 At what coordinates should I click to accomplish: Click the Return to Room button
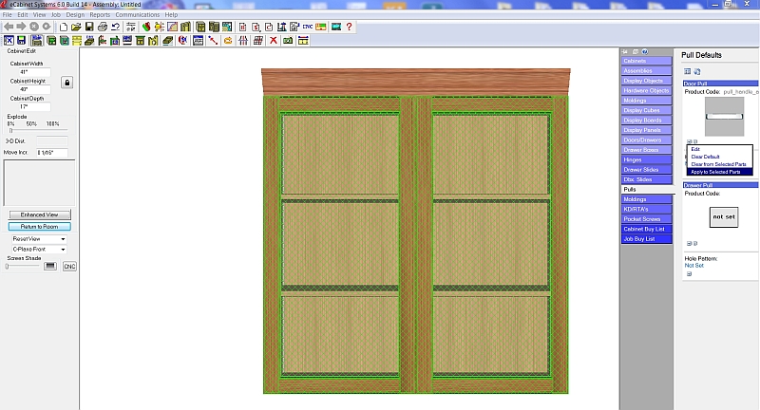pyautogui.click(x=39, y=226)
